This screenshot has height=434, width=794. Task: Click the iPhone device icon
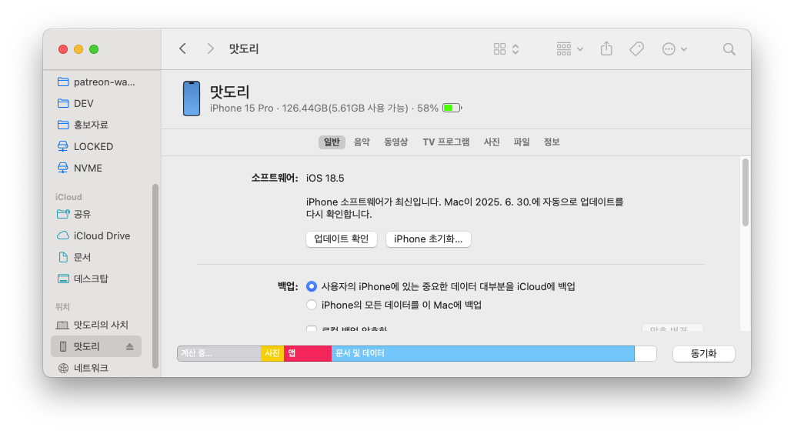192,98
